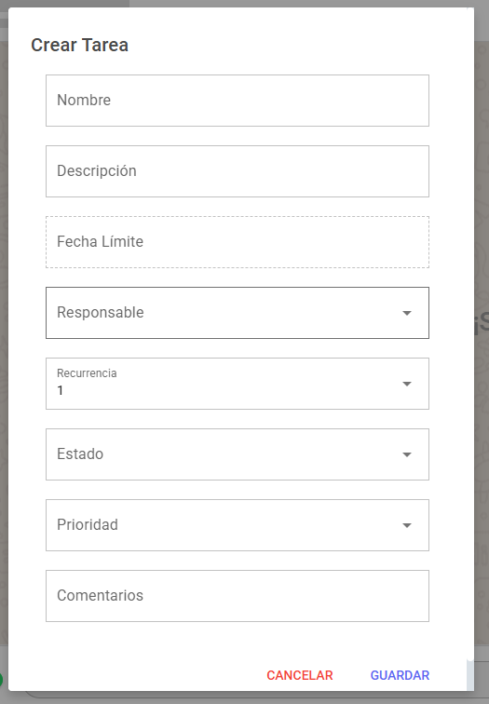Save the task with GUARDAR

[x=400, y=675]
